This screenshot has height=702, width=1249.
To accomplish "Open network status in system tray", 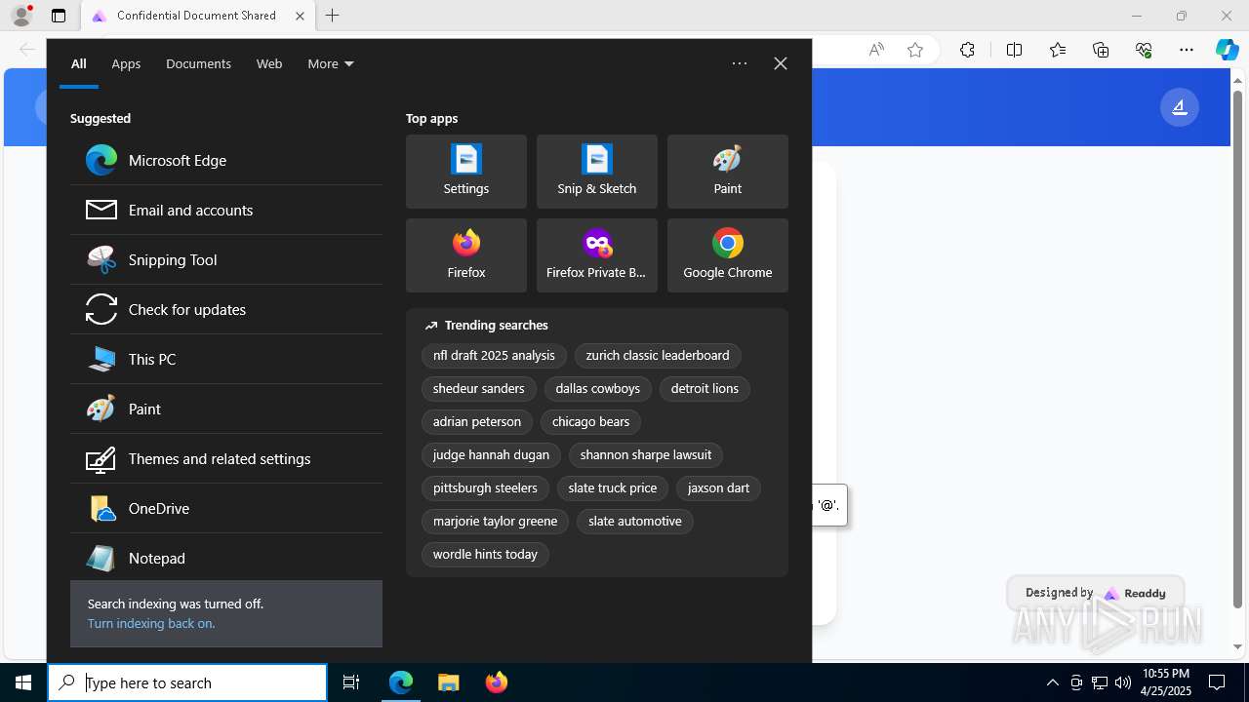I will pos(1100,682).
